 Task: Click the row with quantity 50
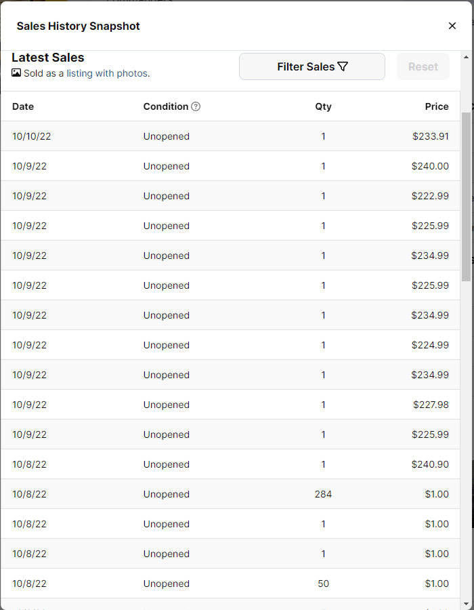coord(230,584)
